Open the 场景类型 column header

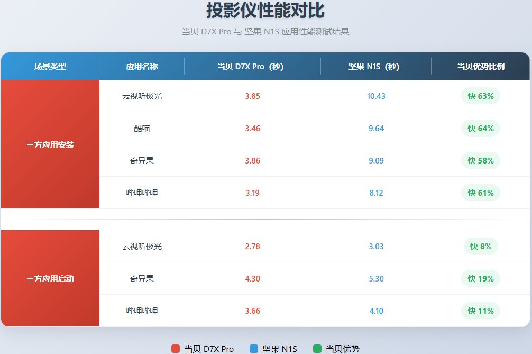50,66
